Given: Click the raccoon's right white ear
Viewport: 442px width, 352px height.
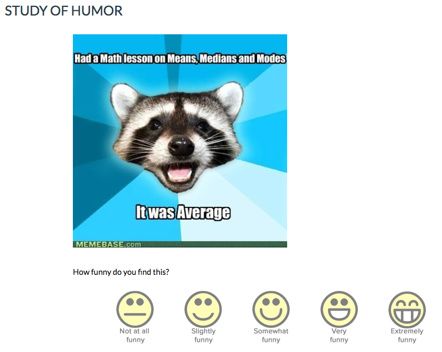Looking at the screenshot, I should (x=230, y=97).
